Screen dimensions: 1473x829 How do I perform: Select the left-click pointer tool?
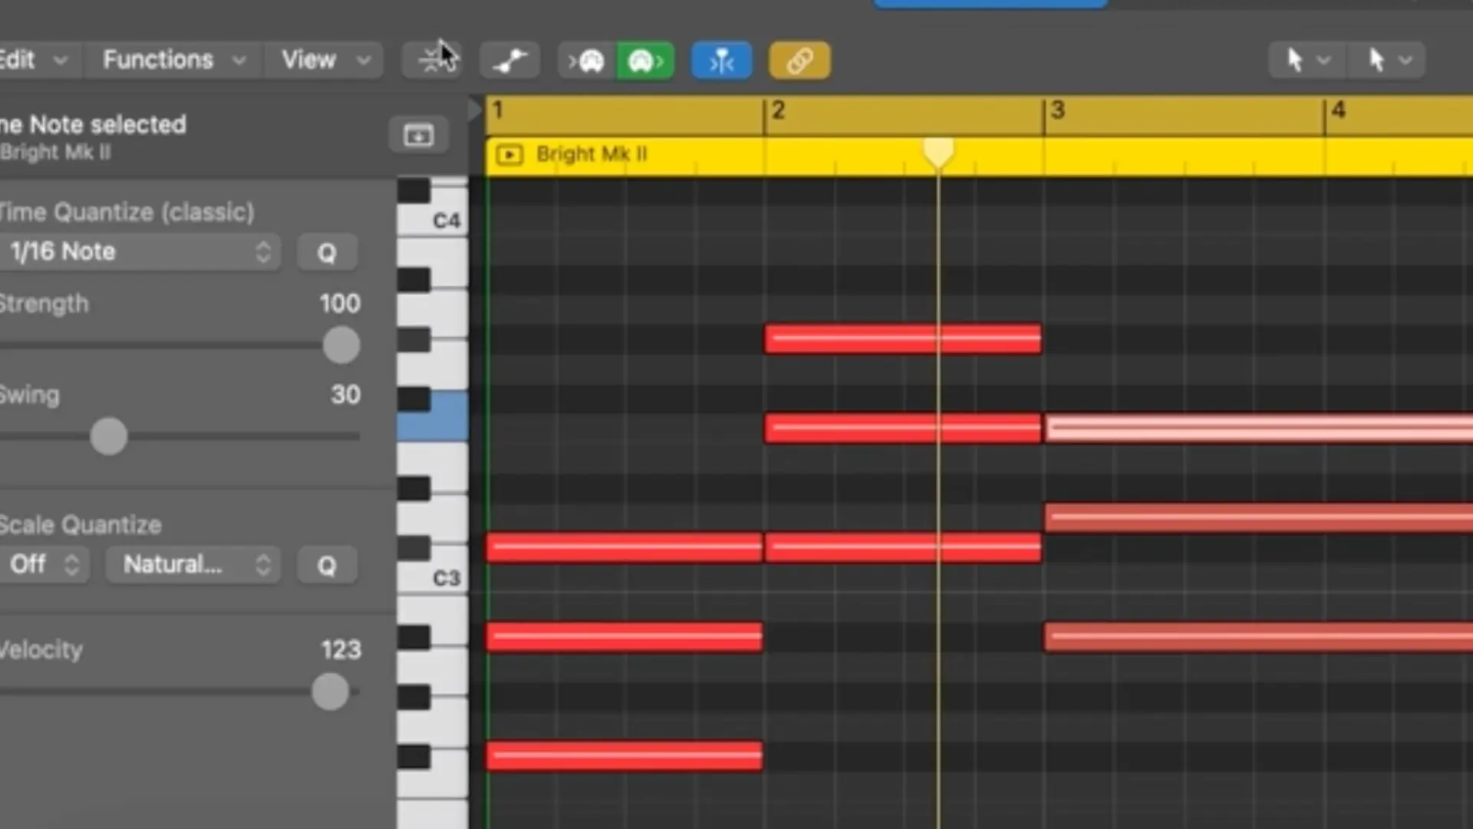pyautogui.click(x=1293, y=60)
